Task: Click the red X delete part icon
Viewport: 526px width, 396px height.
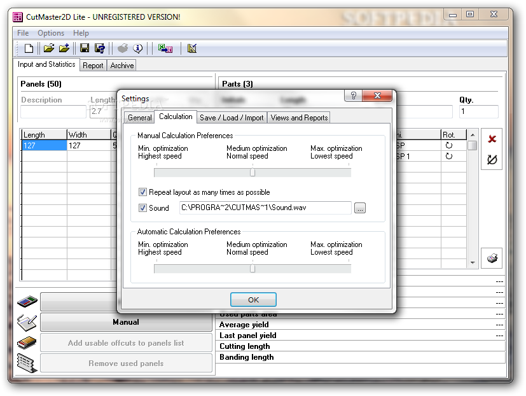Action: 492,139
